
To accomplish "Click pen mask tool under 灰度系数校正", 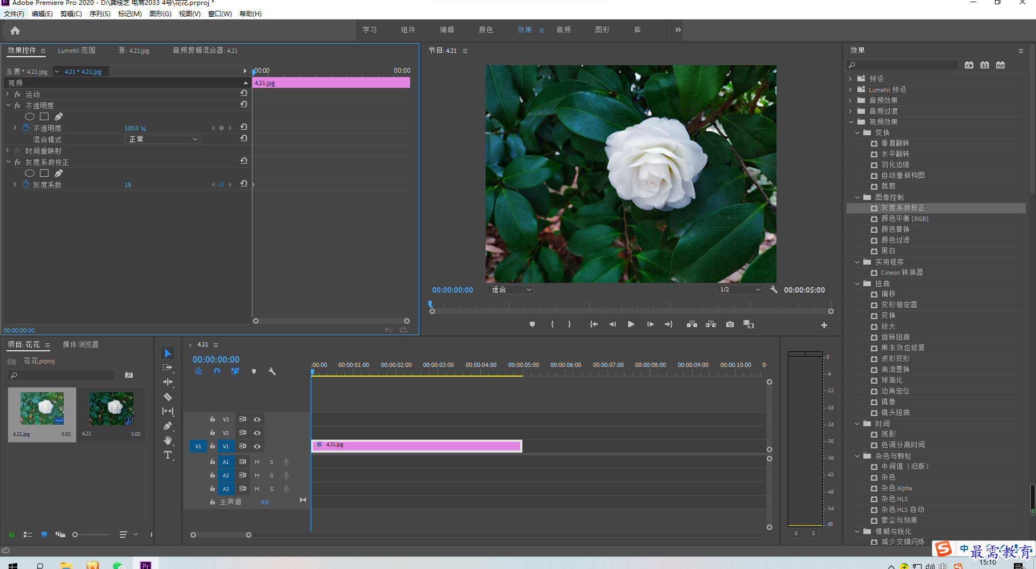I will pos(59,173).
